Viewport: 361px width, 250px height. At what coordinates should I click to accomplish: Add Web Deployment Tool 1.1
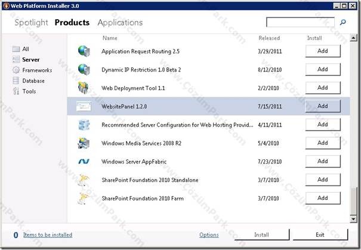323,88
